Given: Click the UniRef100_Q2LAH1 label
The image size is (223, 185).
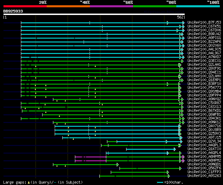Looking at the screenshot, I should pos(204,65).
